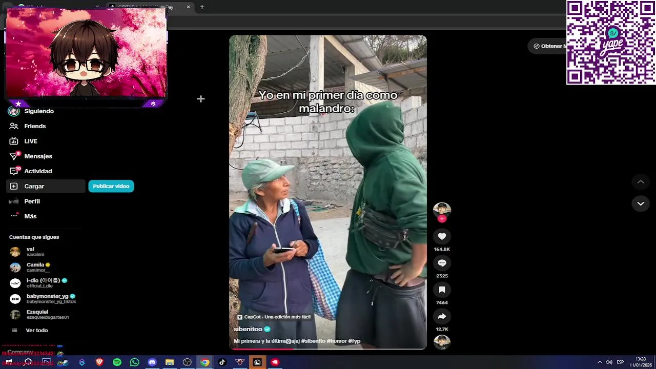
Task: Open File Explorer from taskbar
Action: 169,362
